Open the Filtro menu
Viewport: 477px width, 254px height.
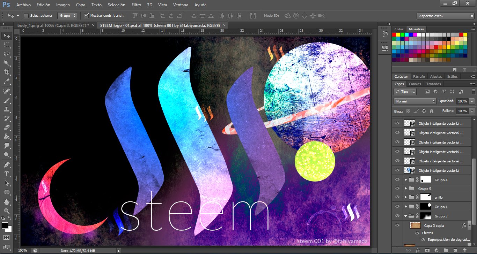pos(137,5)
